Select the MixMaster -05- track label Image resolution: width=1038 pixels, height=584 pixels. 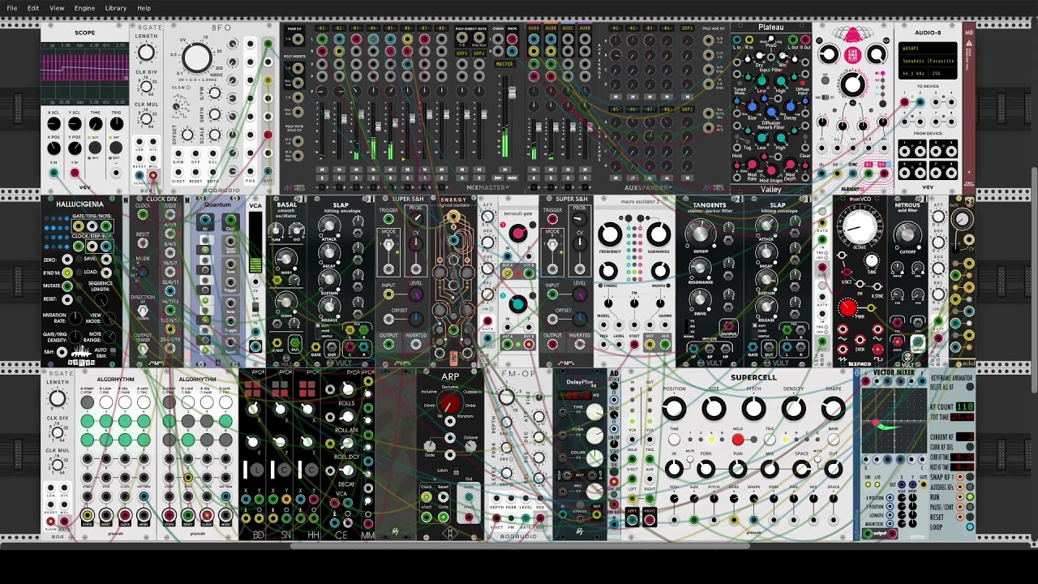390,28
